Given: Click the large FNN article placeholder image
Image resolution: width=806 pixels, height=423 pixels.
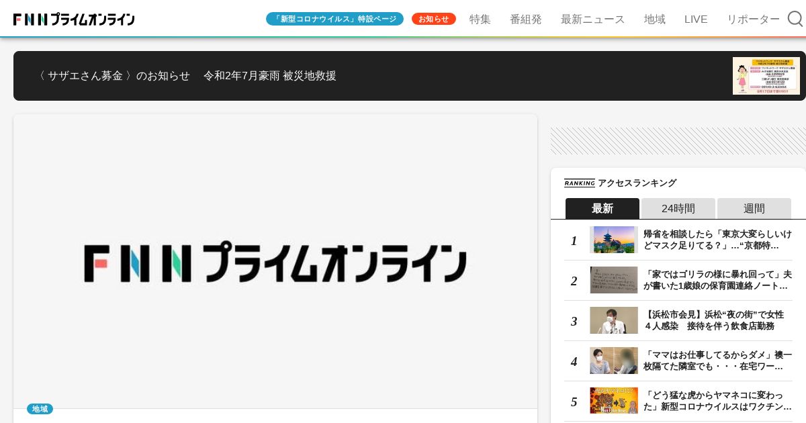Looking at the screenshot, I should [275, 261].
